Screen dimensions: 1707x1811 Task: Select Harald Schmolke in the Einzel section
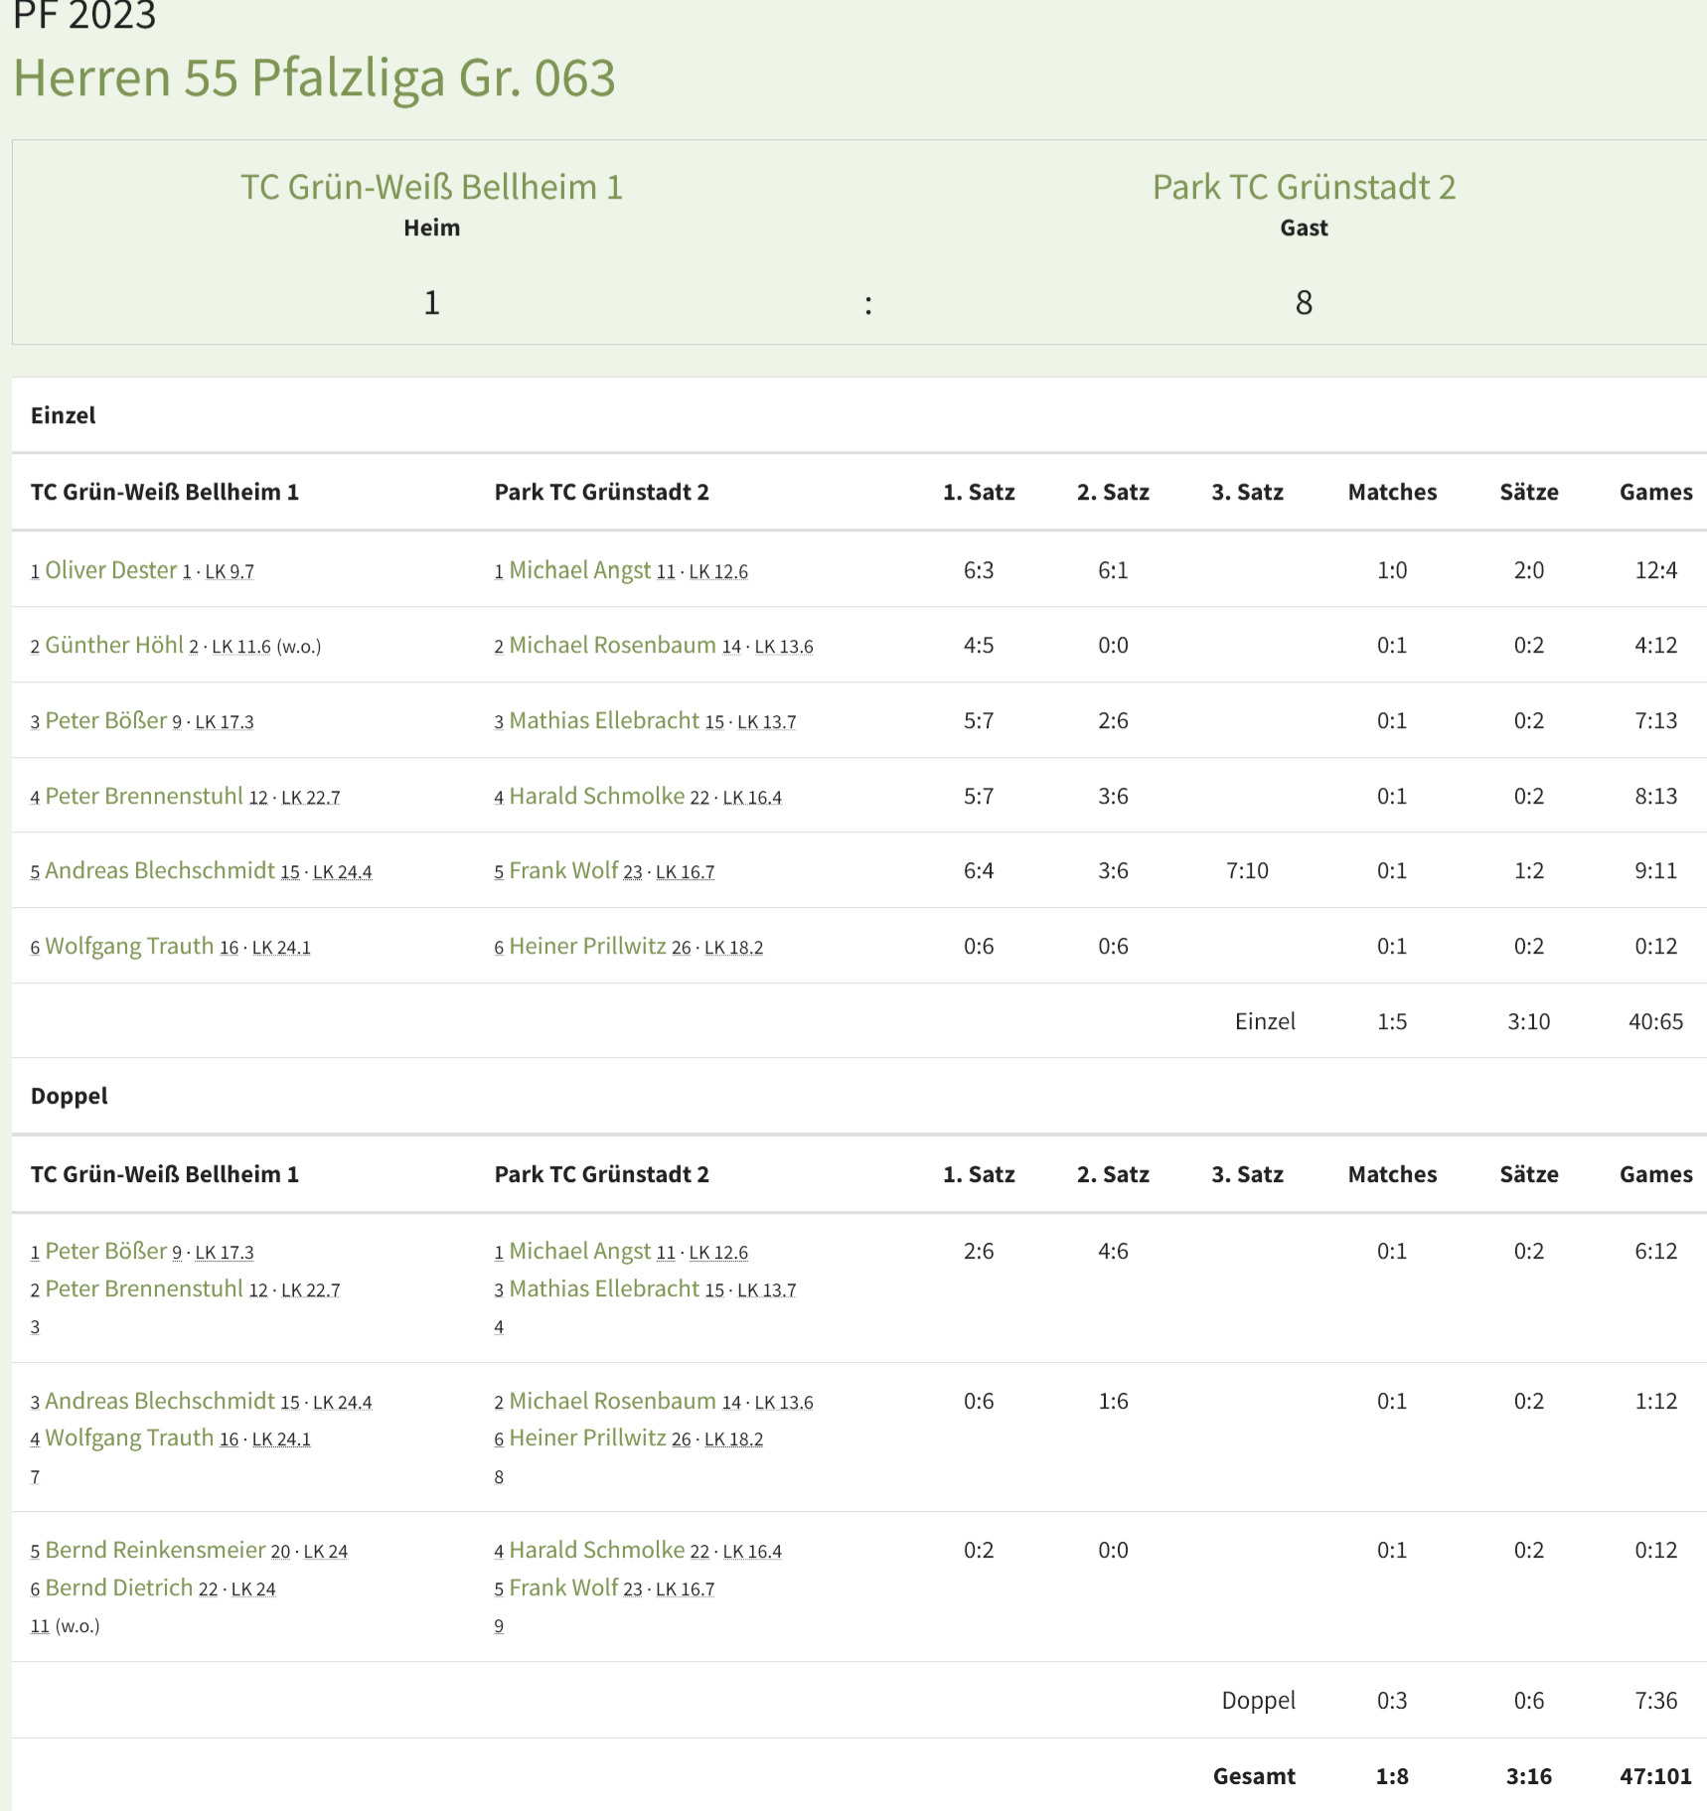point(596,797)
